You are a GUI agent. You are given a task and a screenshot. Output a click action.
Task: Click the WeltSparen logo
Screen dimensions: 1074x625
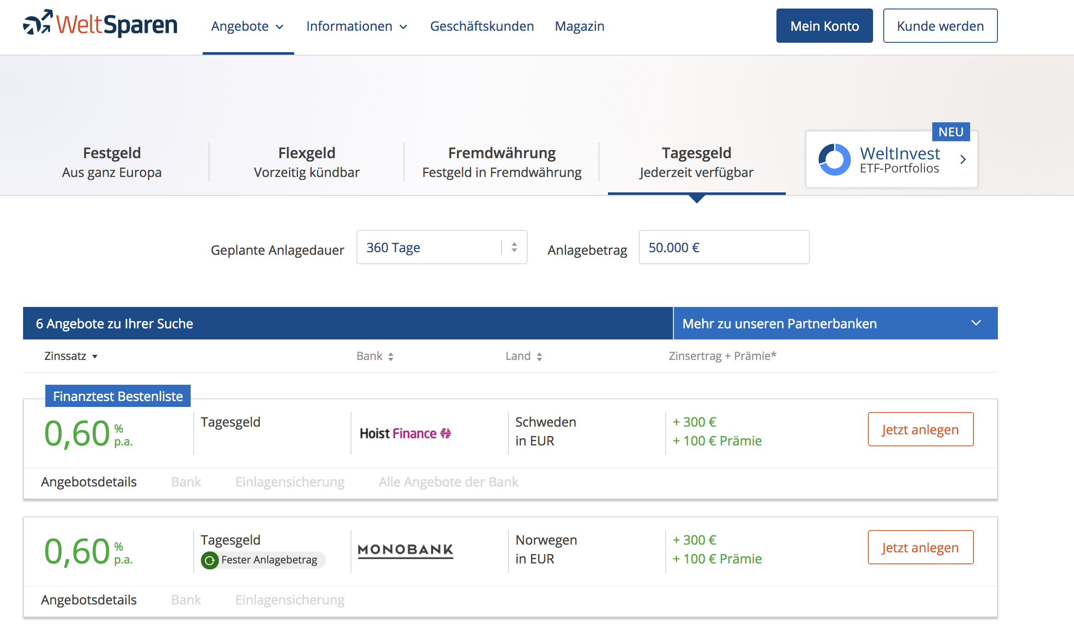click(100, 24)
